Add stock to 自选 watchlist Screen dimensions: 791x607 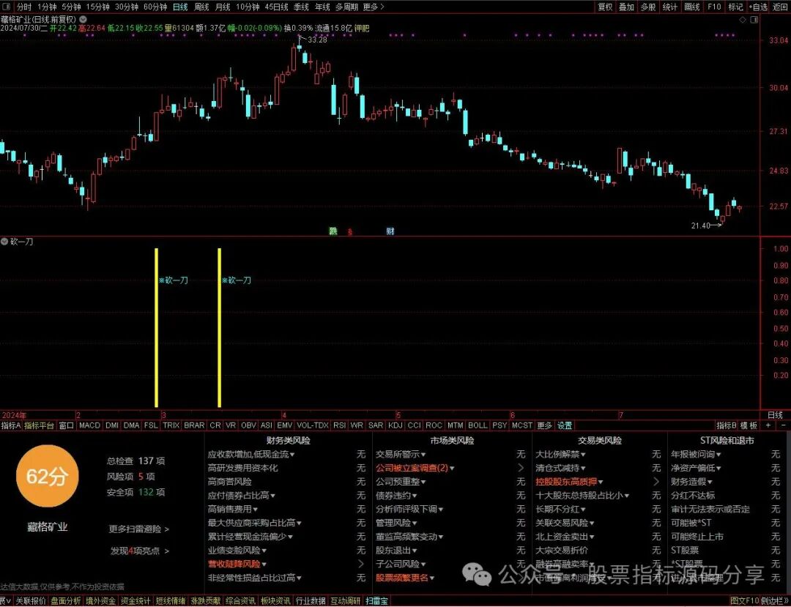758,7
